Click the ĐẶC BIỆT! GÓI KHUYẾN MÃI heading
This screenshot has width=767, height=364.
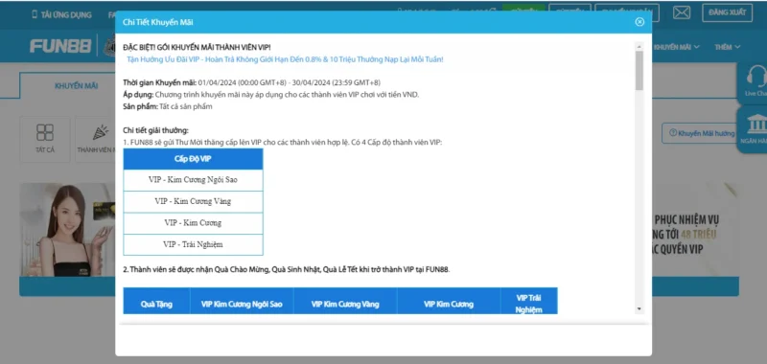[197, 47]
